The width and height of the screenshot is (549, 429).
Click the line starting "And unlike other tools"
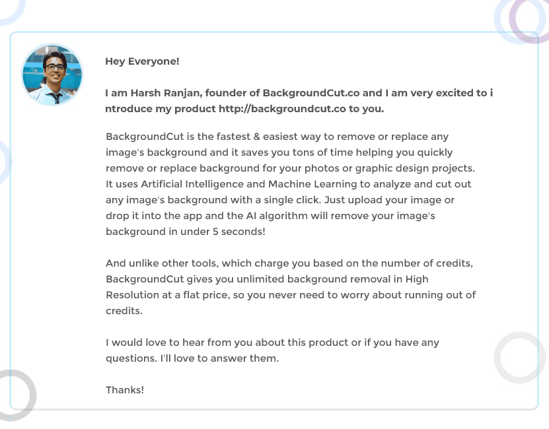[289, 263]
